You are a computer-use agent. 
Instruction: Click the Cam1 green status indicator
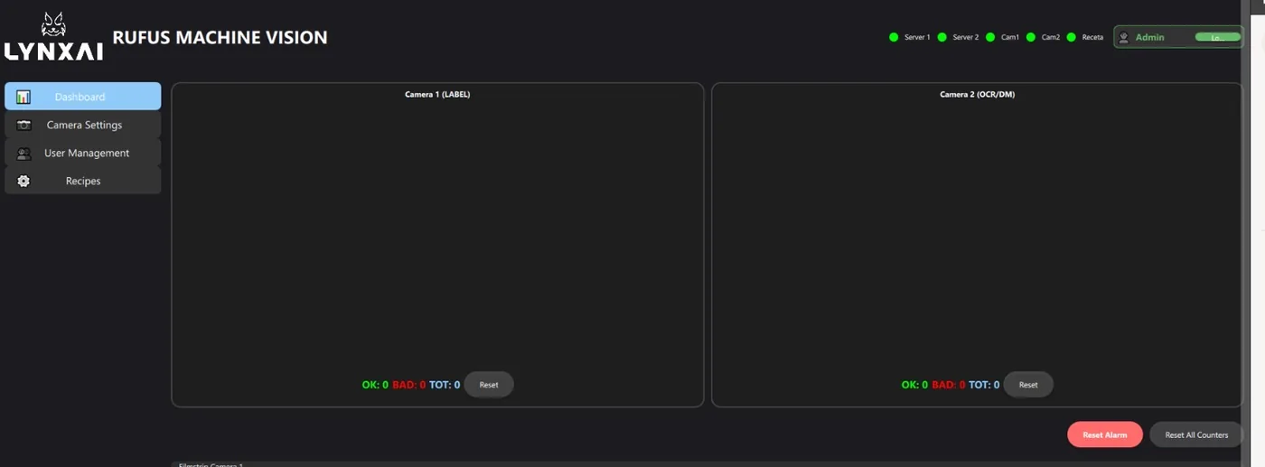click(x=990, y=37)
